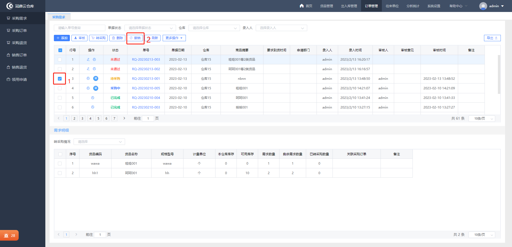The image size is (512, 247).
Task: Go to previous page of the requirements table
Action: [x=59, y=118]
